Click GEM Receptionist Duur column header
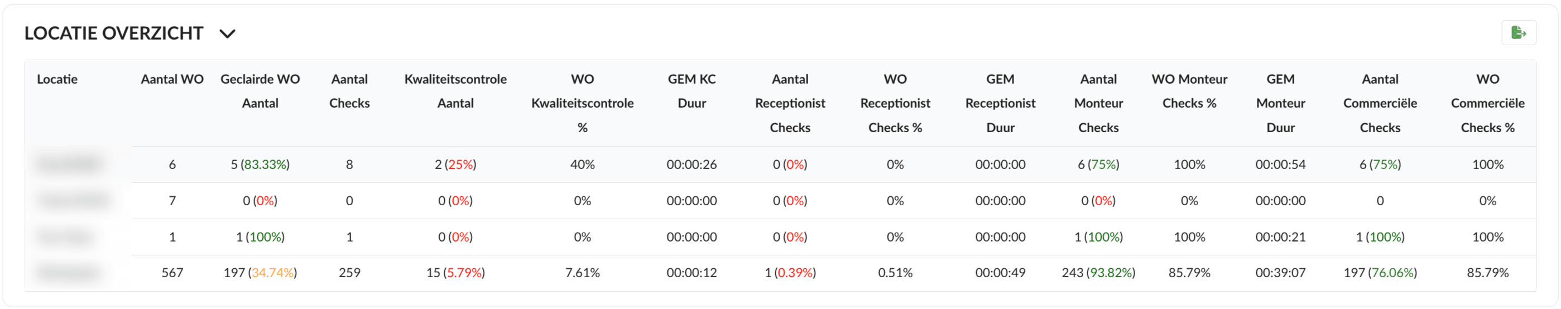Screen dimensions: 1561x309 click(x=1000, y=103)
